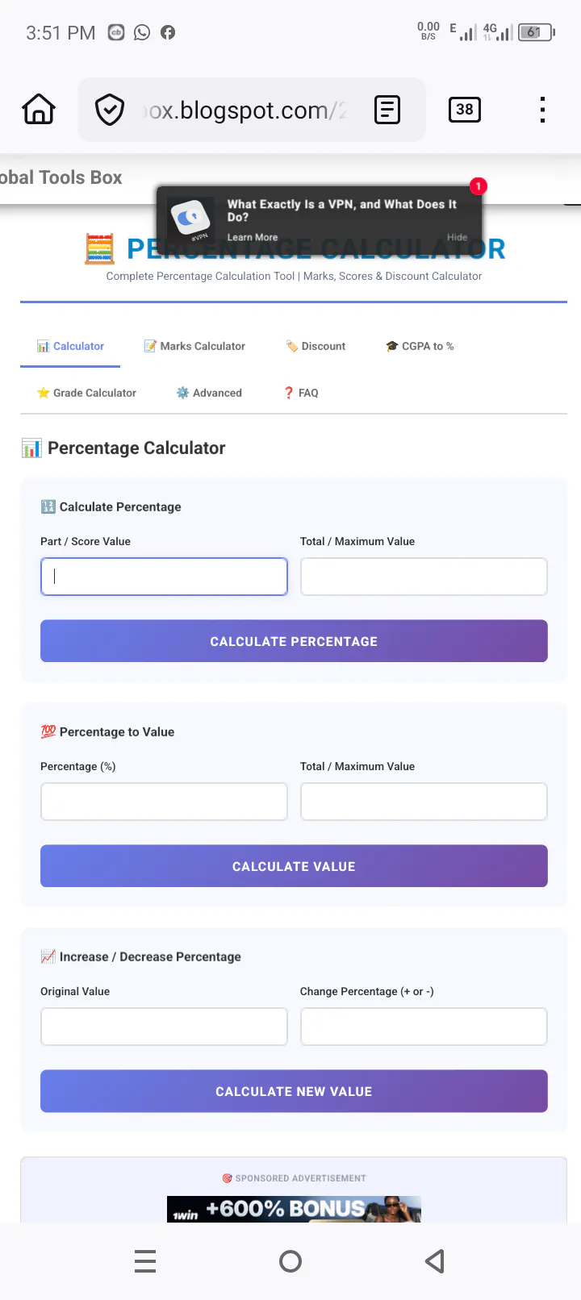This screenshot has height=1300, width=581.
Task: Tap the Android recent apps icon
Action: [x=145, y=1260]
